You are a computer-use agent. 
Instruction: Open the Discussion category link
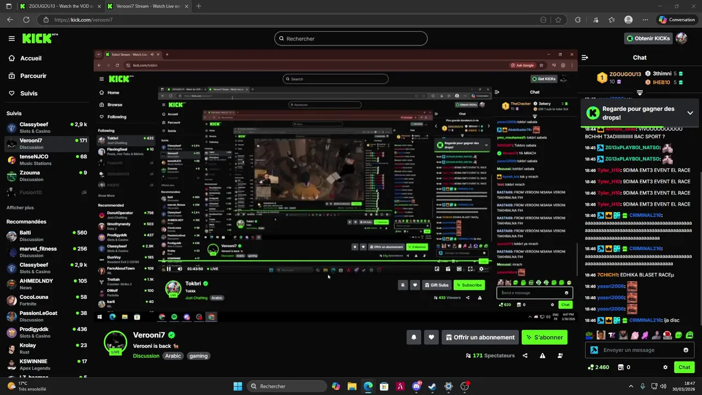pyautogui.click(x=146, y=356)
